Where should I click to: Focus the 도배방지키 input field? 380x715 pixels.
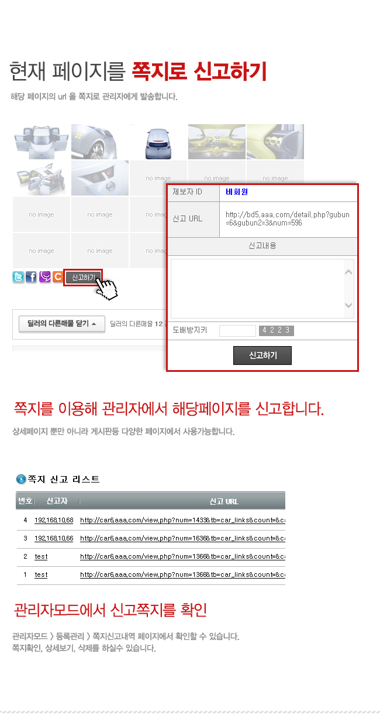tap(237, 331)
